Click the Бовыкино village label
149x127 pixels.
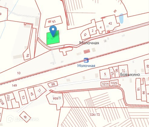click(130, 75)
